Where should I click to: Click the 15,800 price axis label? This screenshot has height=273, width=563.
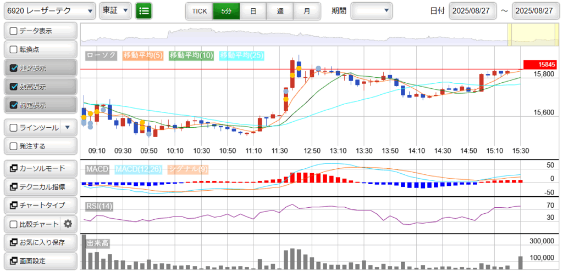(543, 74)
